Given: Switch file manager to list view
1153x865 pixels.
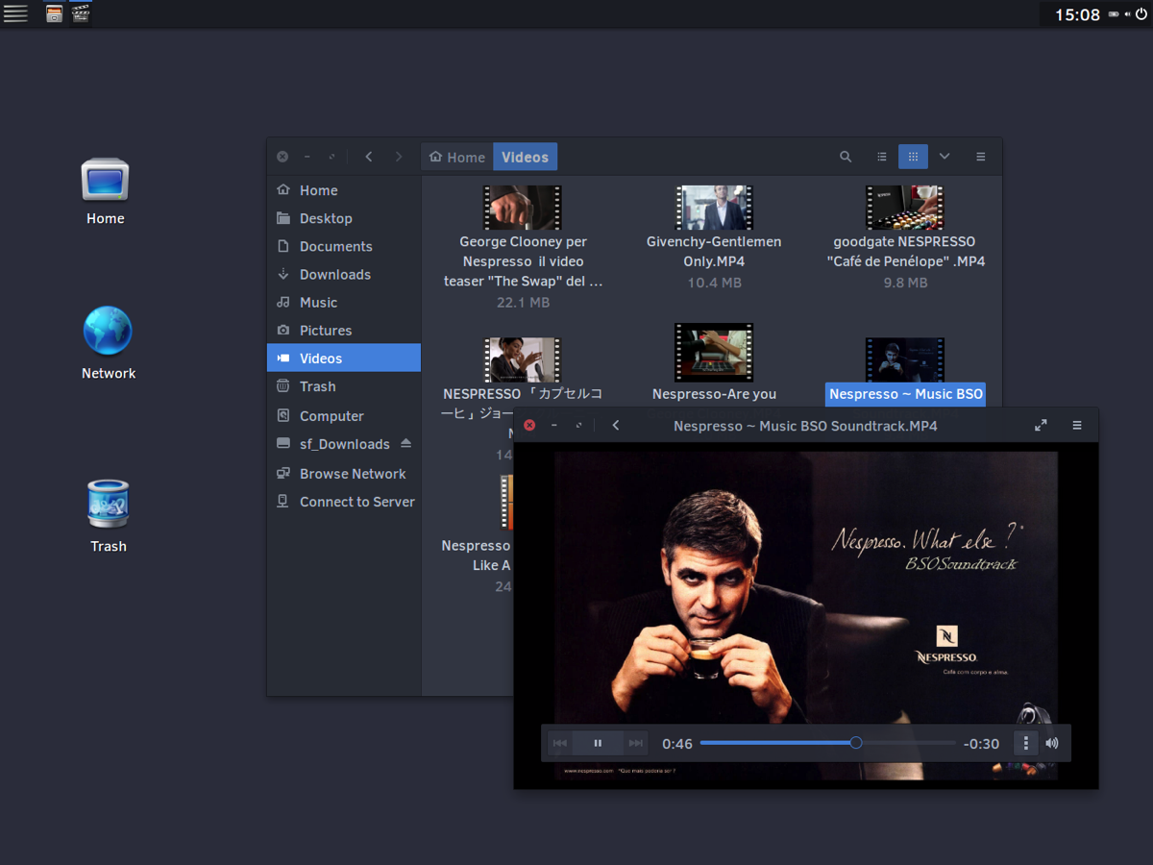Looking at the screenshot, I should [x=882, y=157].
